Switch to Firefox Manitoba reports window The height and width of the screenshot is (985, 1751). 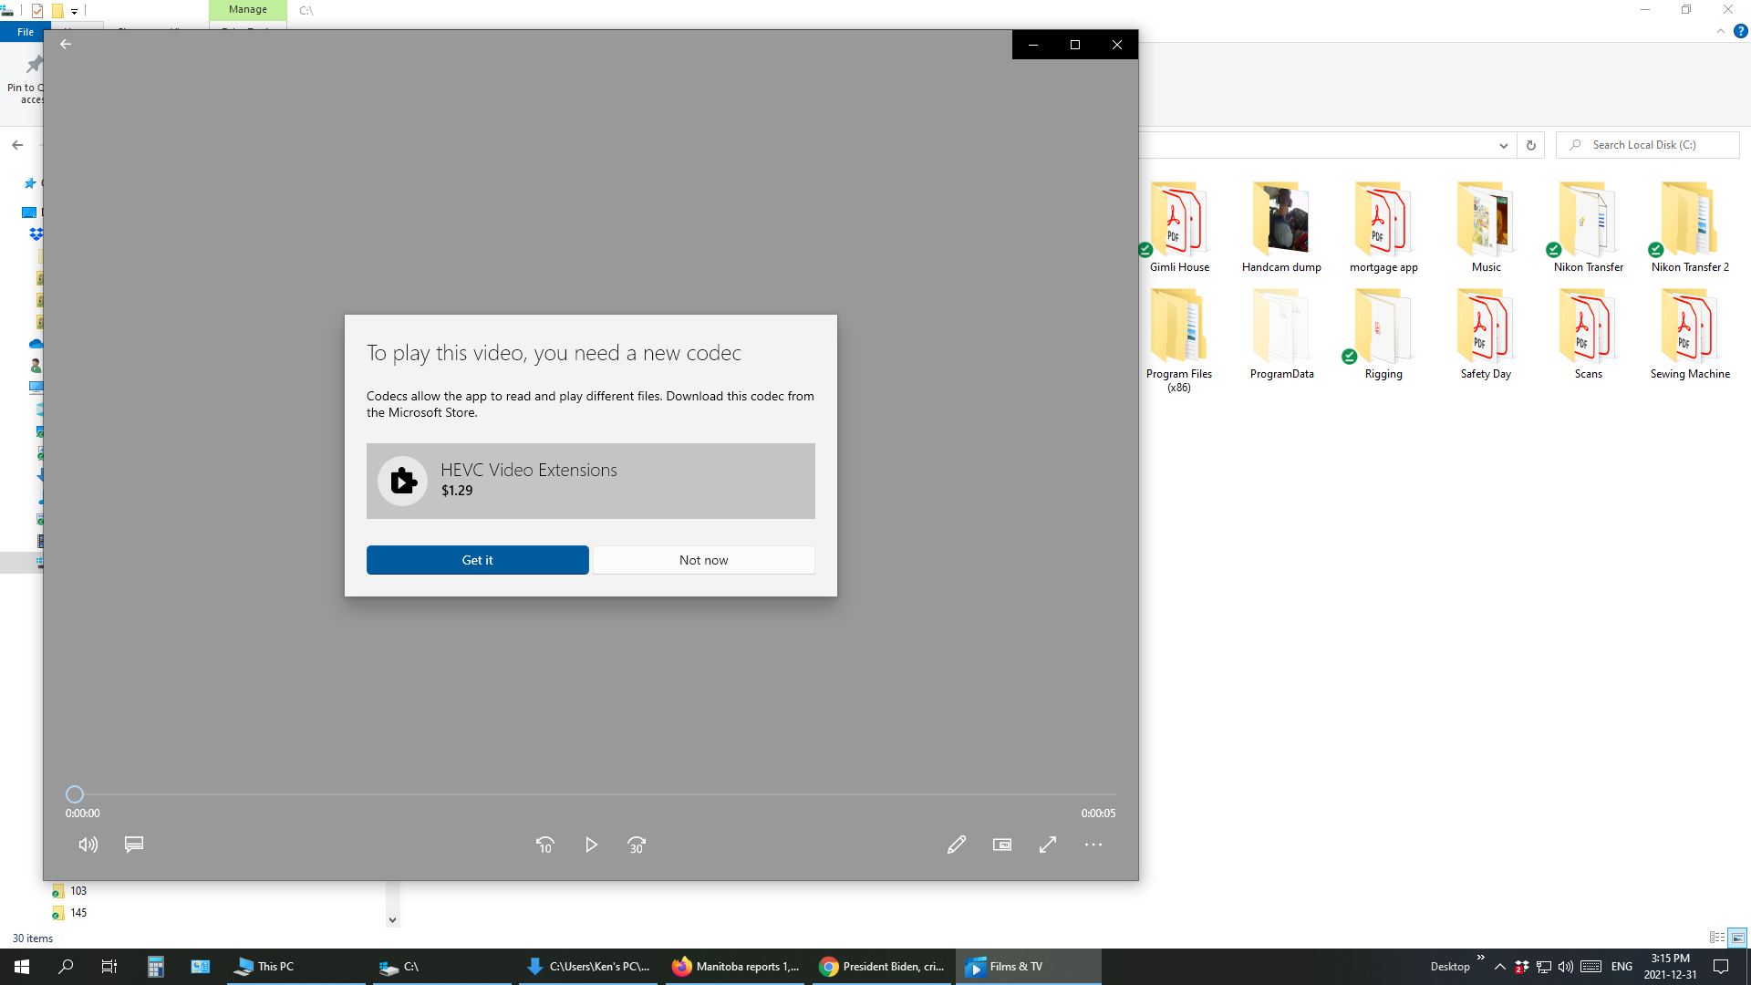click(x=735, y=967)
